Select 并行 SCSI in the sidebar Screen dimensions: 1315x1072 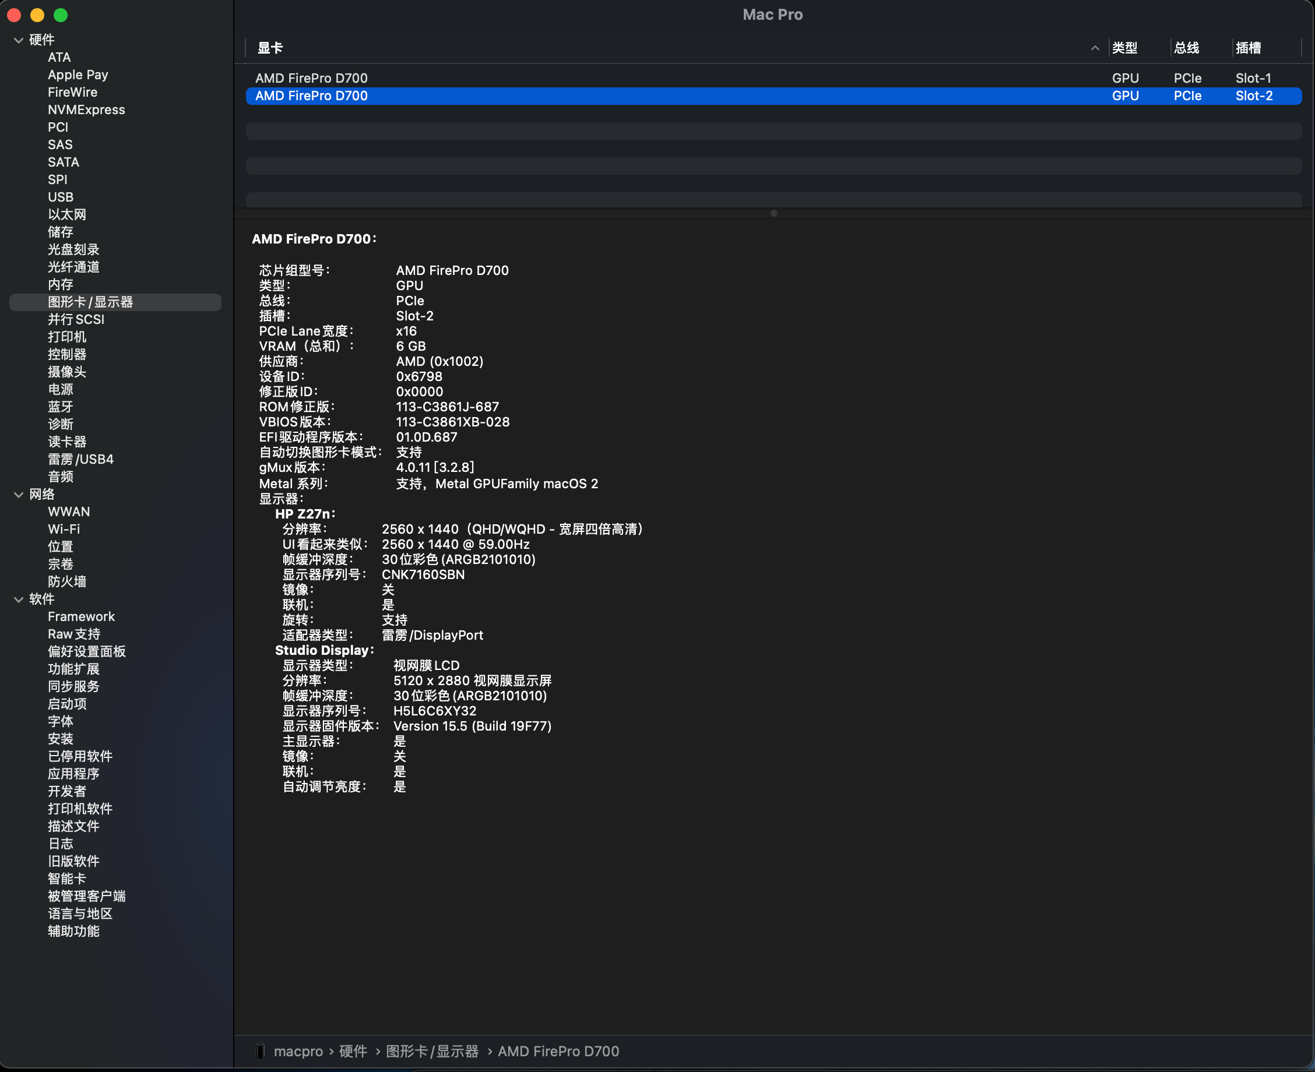(76, 320)
